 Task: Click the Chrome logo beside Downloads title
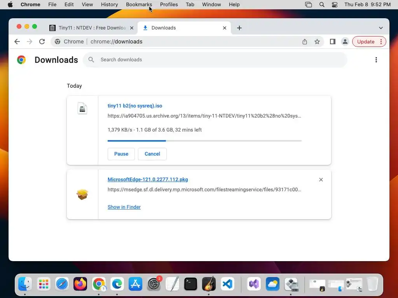21,60
